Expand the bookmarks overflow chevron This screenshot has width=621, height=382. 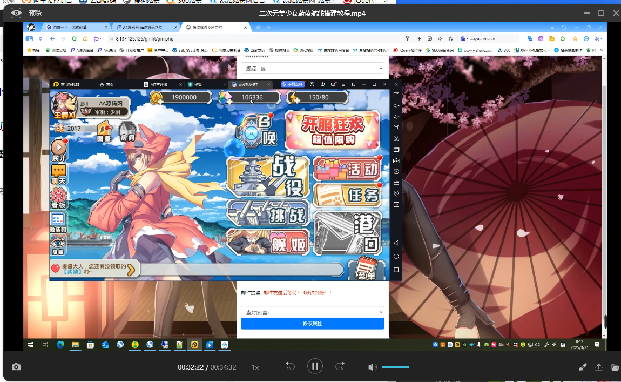point(601,50)
